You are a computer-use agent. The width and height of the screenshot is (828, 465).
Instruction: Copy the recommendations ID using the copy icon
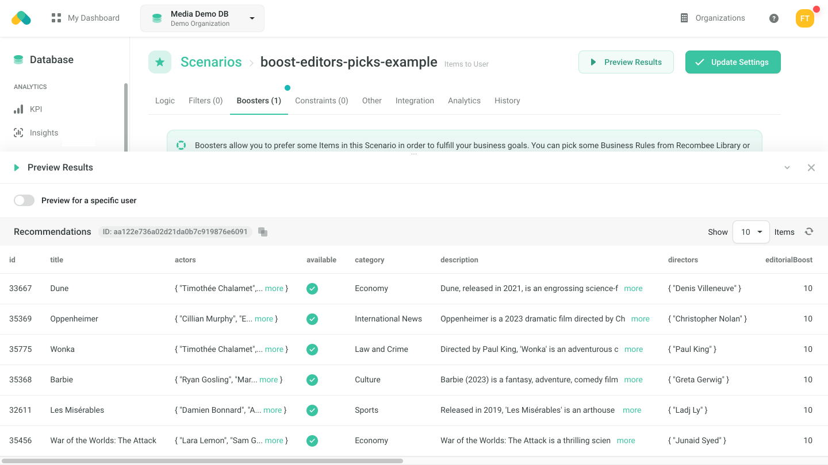(x=263, y=231)
